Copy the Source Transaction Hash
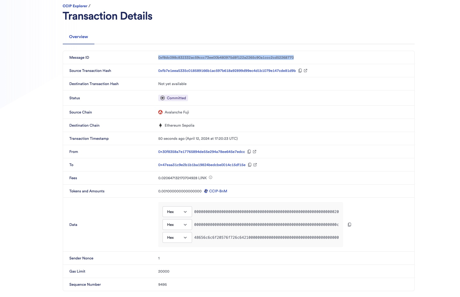The height and width of the screenshot is (297, 460). [x=300, y=70]
